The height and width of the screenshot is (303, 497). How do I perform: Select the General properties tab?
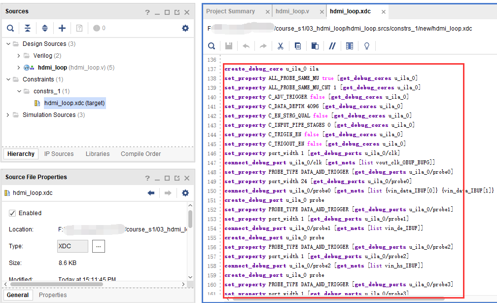(18, 295)
